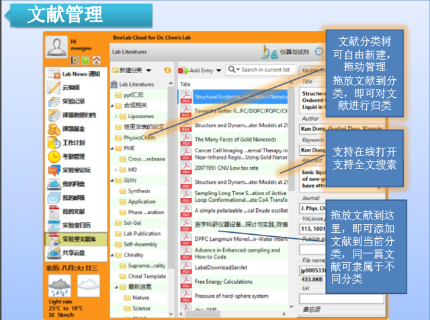Collapse the Chirality folder
This screenshot has width=430, height=320.
(x=112, y=256)
